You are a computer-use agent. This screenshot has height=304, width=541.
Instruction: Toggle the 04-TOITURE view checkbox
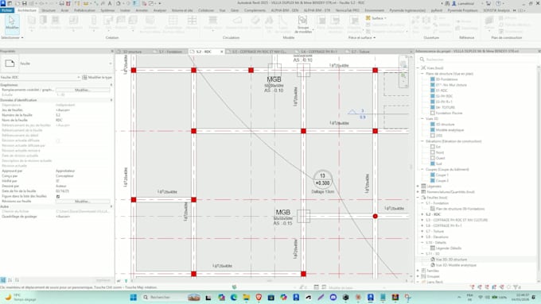[432, 107]
